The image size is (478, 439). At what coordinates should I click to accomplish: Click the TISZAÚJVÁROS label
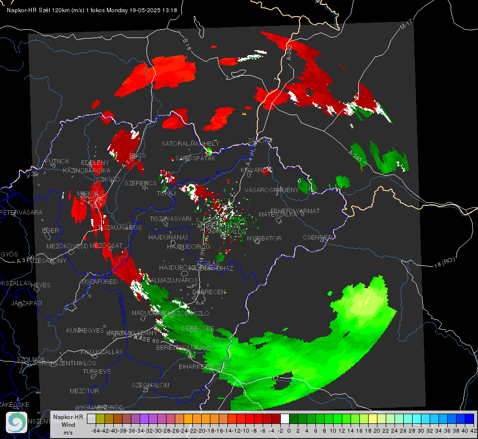pyautogui.click(x=119, y=228)
